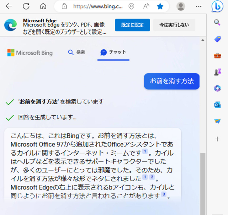Open citation 2 after ネタにされました
The image size is (228, 215).
(x=152, y=177)
